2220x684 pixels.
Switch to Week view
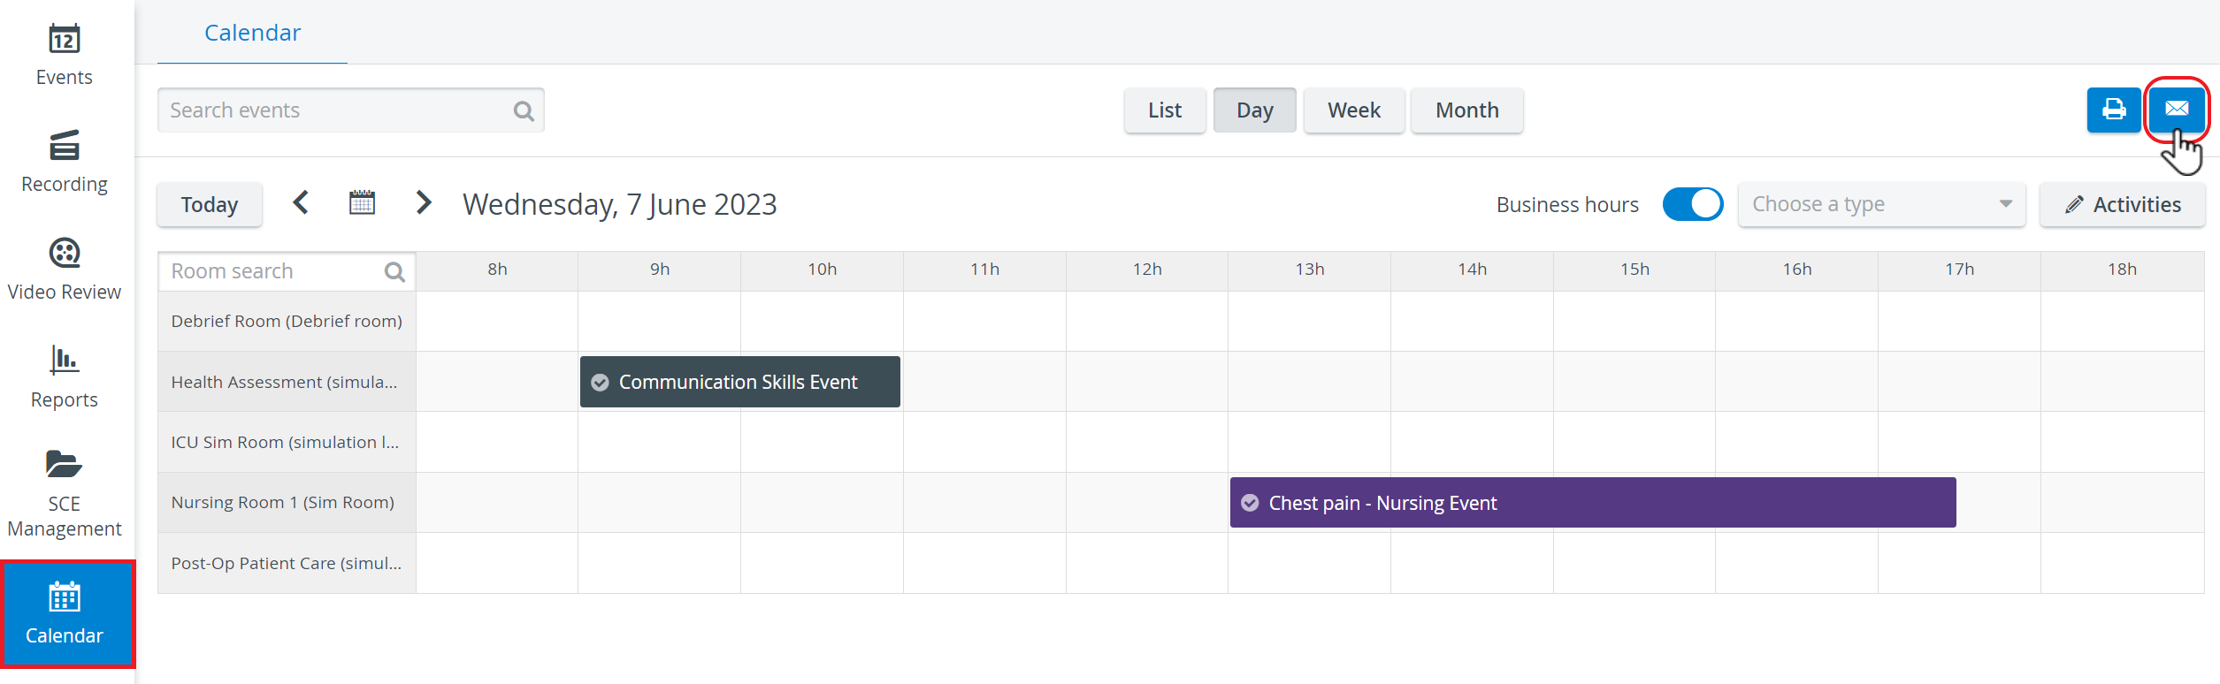[1353, 110]
